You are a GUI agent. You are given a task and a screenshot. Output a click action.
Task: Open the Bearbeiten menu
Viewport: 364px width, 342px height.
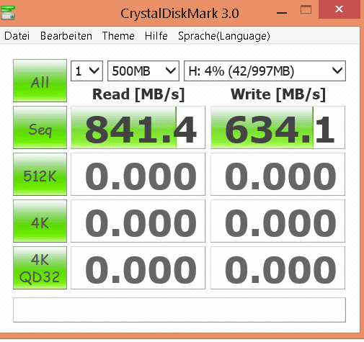(x=66, y=36)
